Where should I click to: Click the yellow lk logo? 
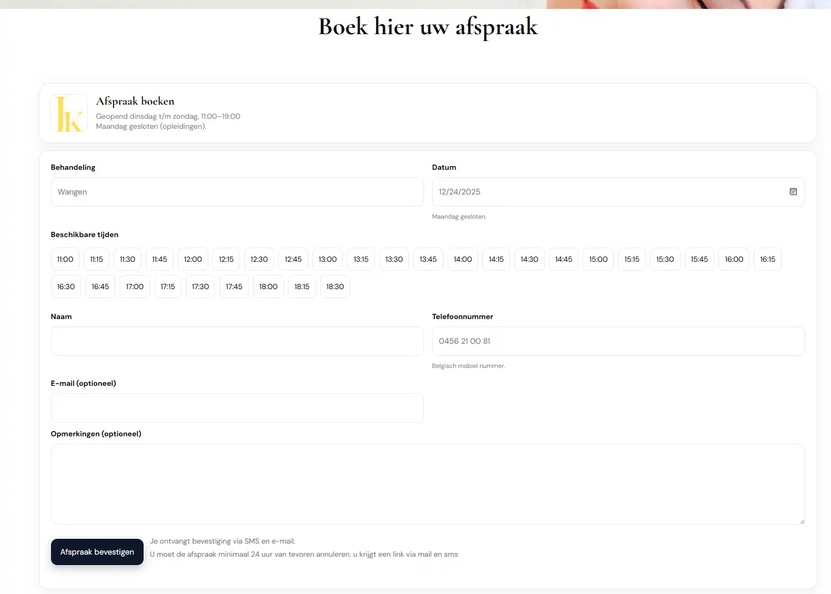pyautogui.click(x=69, y=113)
